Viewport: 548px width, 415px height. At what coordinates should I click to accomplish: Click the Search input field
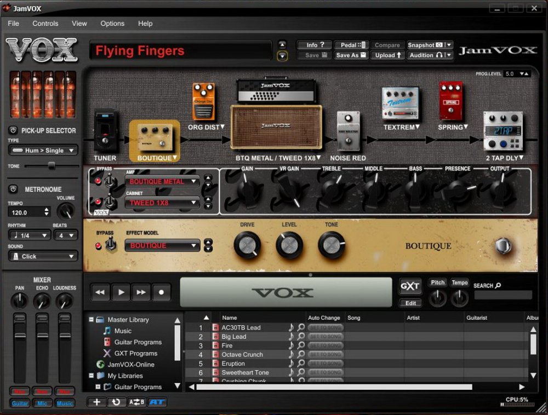point(503,295)
